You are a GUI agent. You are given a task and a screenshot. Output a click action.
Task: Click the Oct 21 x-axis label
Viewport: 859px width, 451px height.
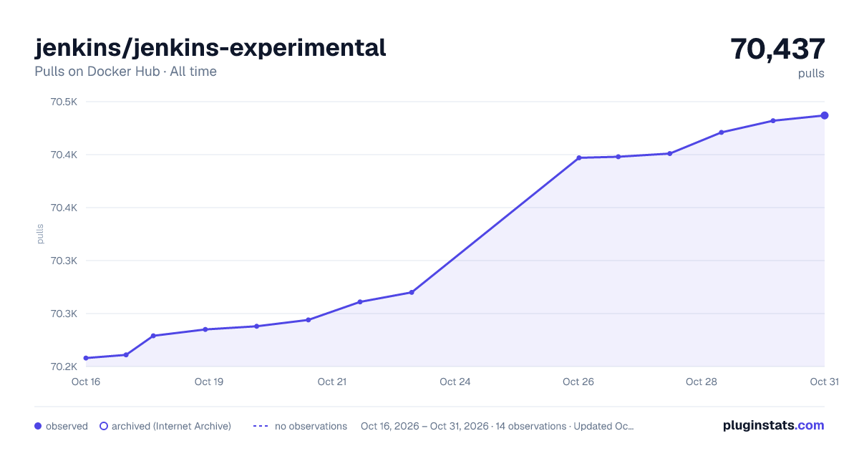tap(332, 382)
